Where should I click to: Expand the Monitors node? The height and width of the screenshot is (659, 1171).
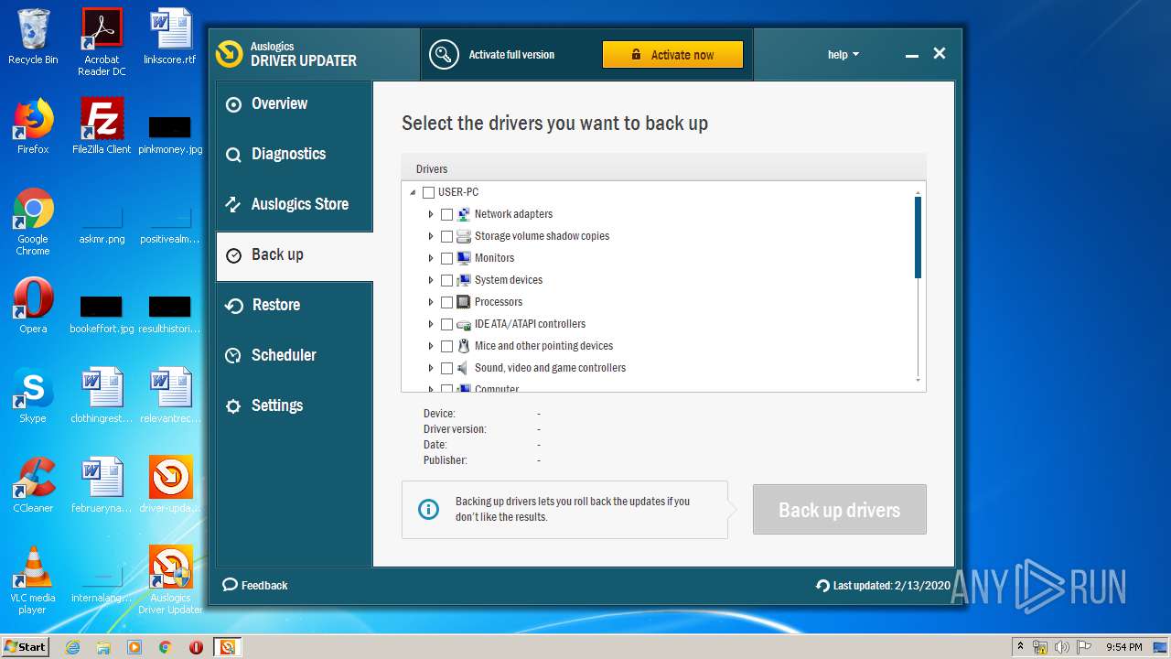coord(431,258)
